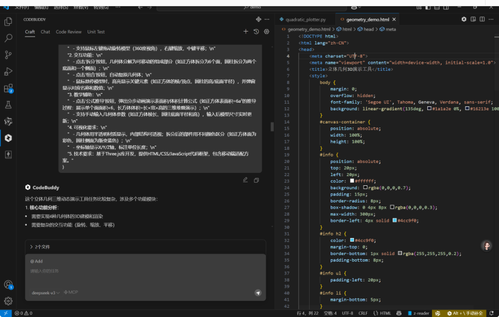This screenshot has width=499, height=317.
Task: Open color picker for #ffffff swatch
Action: [x=352, y=181]
